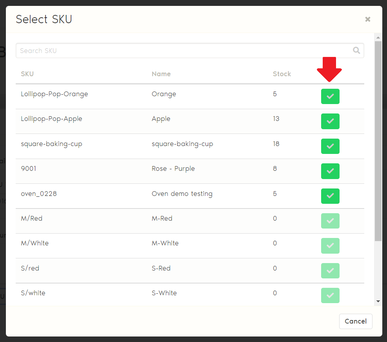Screen dimensions: 387x342
Task: Select the Lollipop-Pop-Apple SKU checkmark button
Action: pos(330,121)
